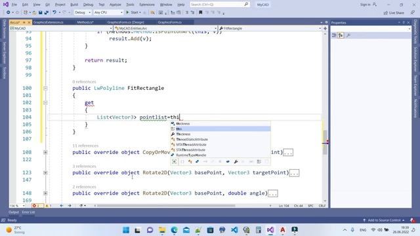
Task: Focus the Search (Ctrl+Q) box
Action: (x=219, y=5)
